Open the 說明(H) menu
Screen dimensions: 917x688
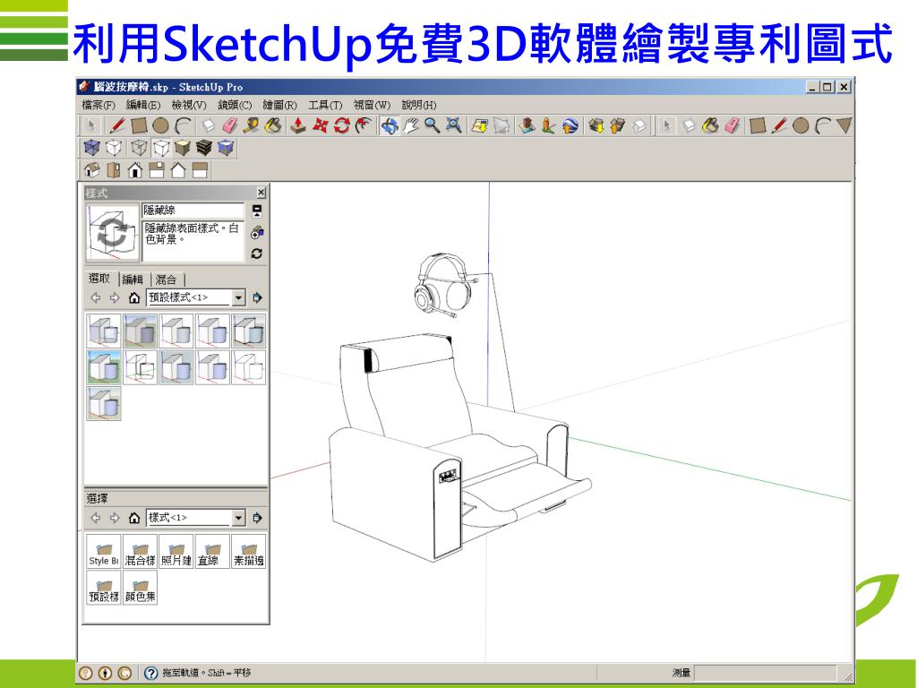(419, 106)
